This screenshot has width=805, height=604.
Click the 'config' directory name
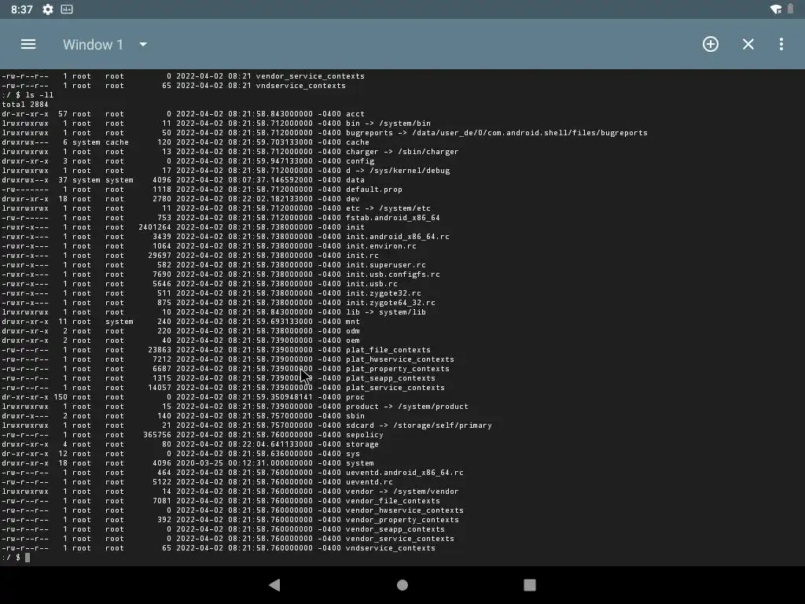click(x=360, y=160)
